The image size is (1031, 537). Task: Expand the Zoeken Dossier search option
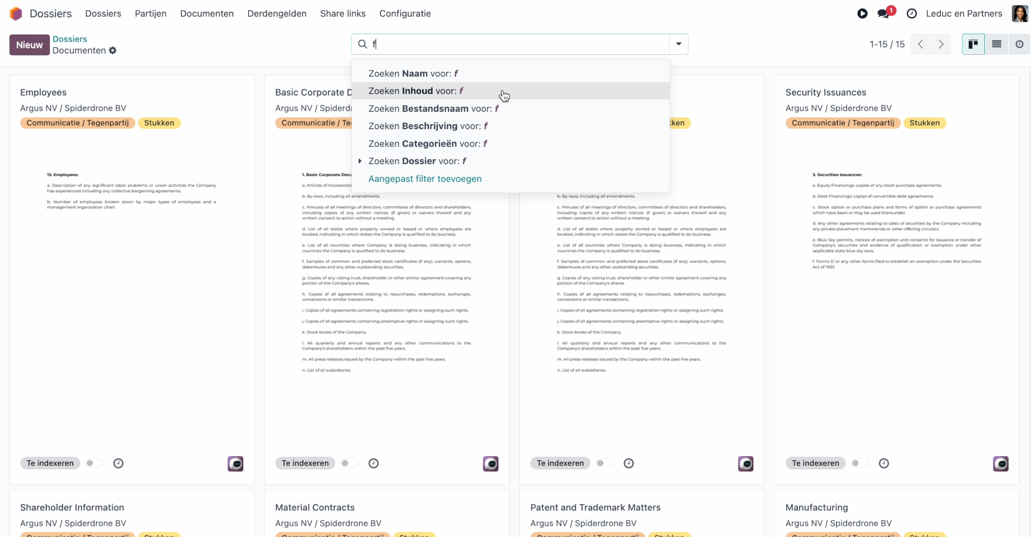360,161
